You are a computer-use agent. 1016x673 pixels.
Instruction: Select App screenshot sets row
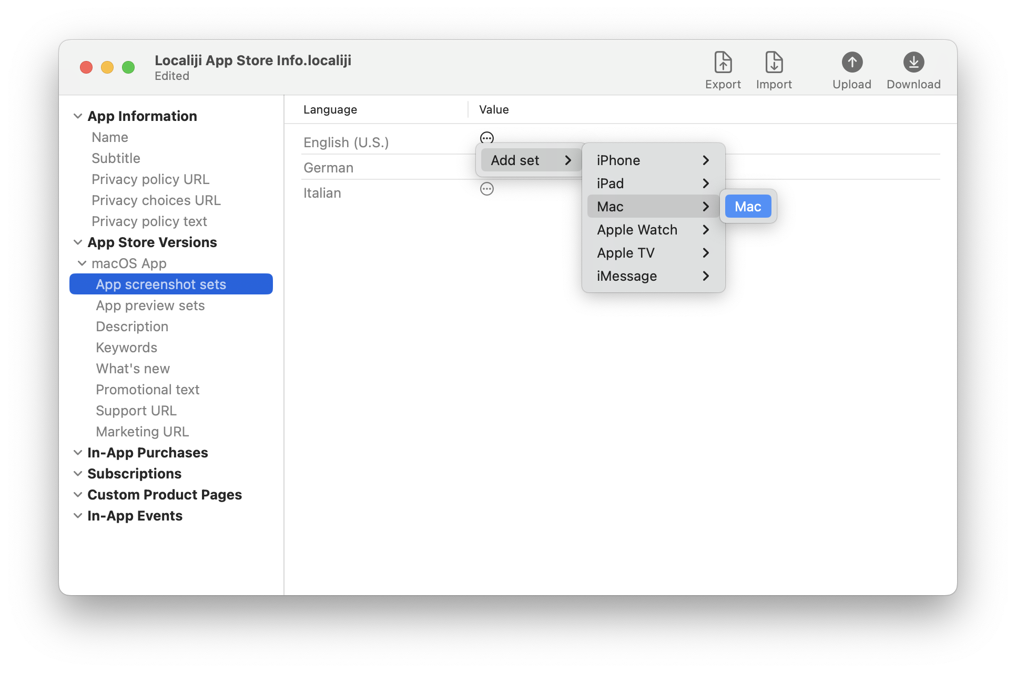pos(171,284)
